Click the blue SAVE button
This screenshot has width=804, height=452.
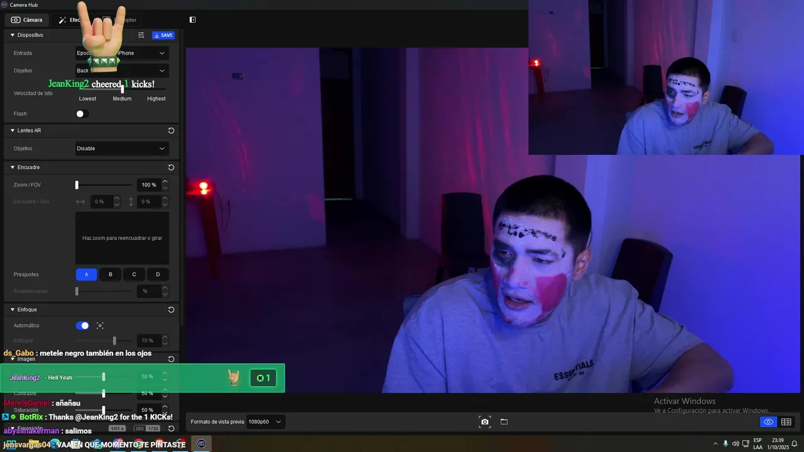pyautogui.click(x=163, y=35)
